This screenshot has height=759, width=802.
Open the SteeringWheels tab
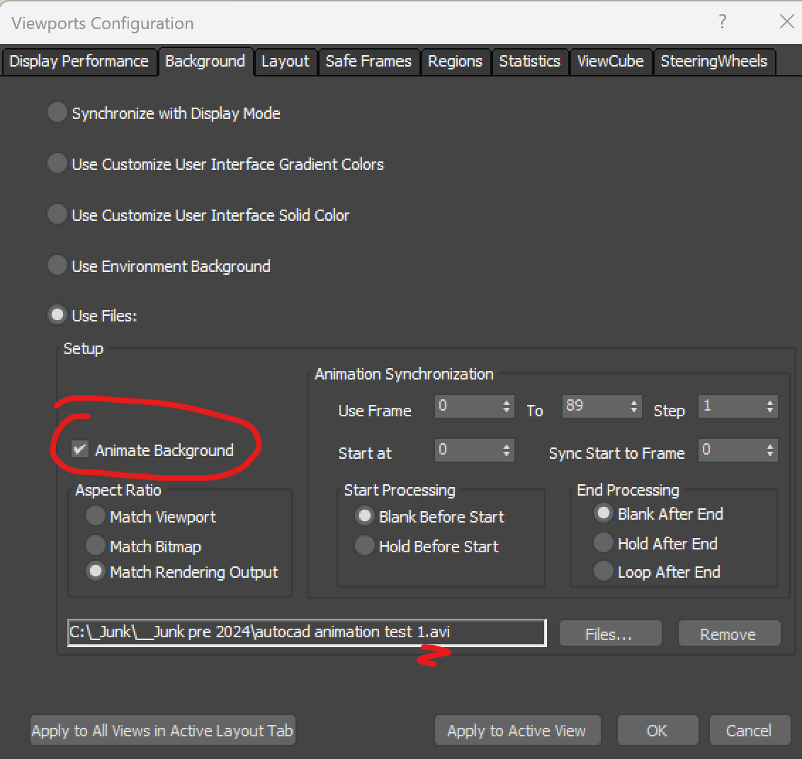pyautogui.click(x=714, y=62)
